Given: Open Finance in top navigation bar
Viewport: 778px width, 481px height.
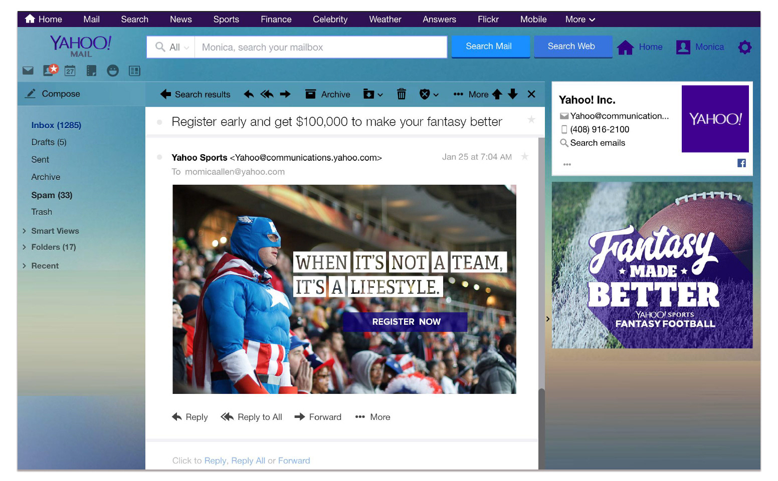Looking at the screenshot, I should (276, 19).
